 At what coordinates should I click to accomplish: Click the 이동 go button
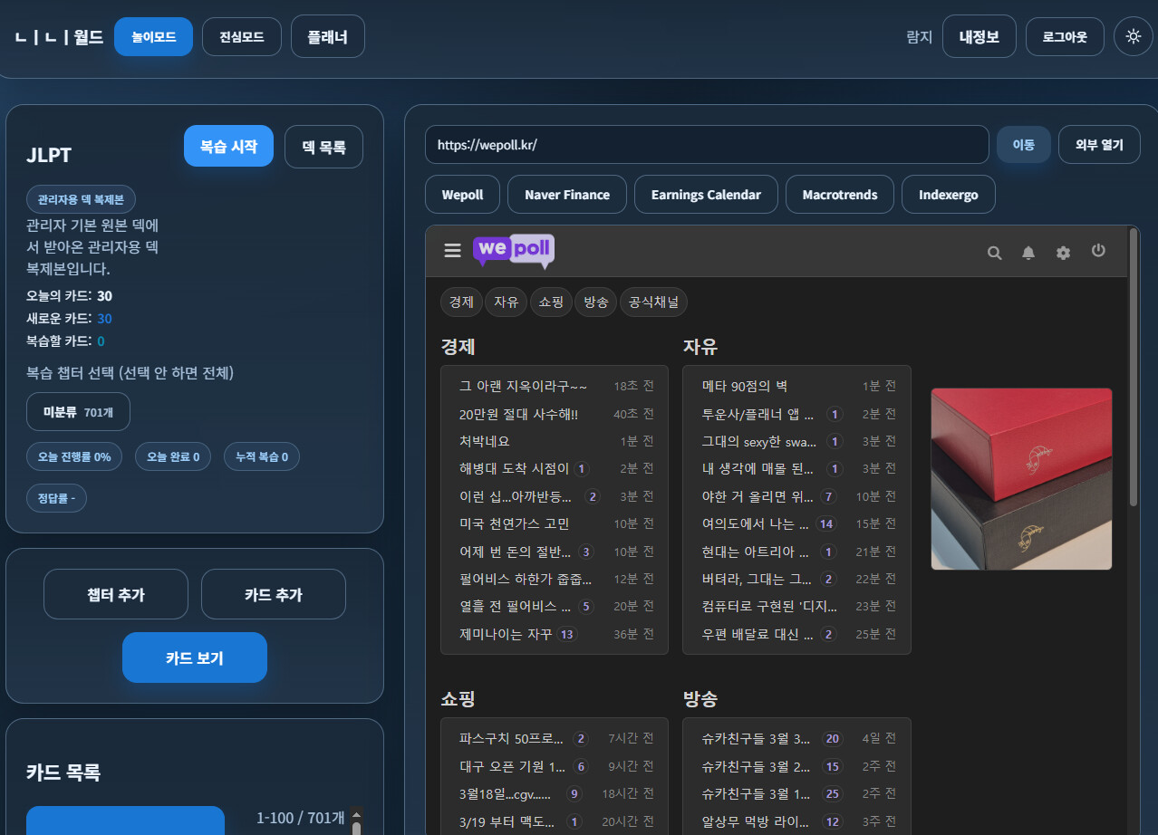coord(1024,145)
